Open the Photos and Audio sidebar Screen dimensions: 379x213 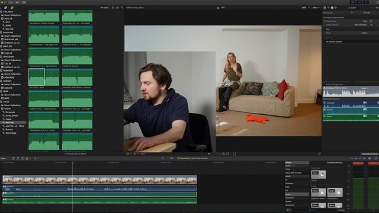(5, 8)
